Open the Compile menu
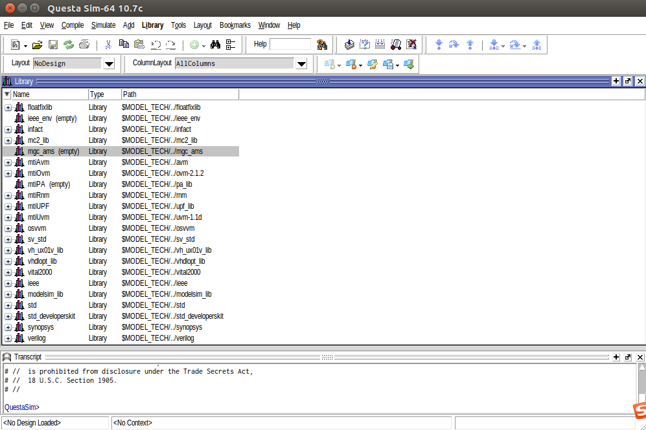This screenshot has width=646, height=430. (x=73, y=25)
